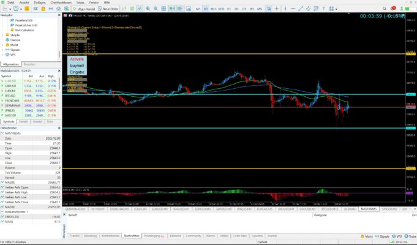Select the D1 timeframe
The width and height of the screenshot is (417, 245).
[244, 9]
